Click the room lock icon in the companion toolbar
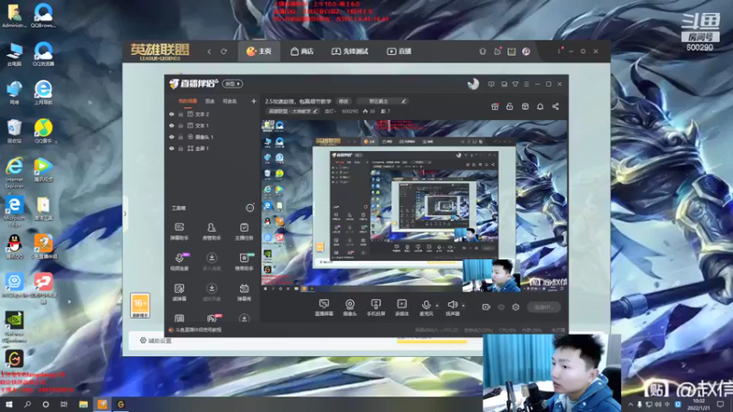The width and height of the screenshot is (733, 412). (x=509, y=106)
